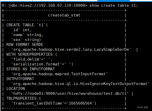Click the `name` string, column line
The image size is (152, 111).
(27, 35)
